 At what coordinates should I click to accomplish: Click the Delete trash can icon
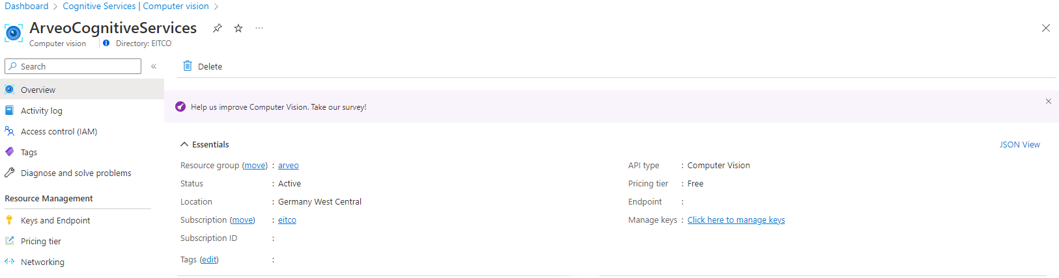(188, 66)
